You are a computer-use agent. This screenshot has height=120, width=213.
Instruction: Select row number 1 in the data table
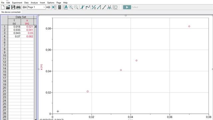point(4,27)
